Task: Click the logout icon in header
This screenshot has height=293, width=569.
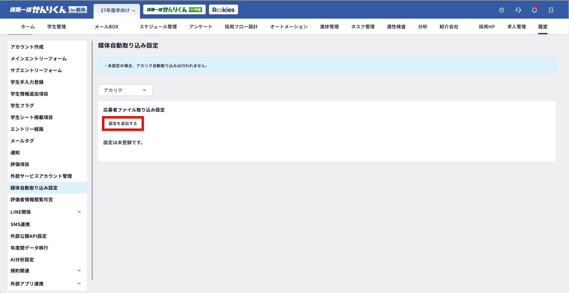Action: 551,10
